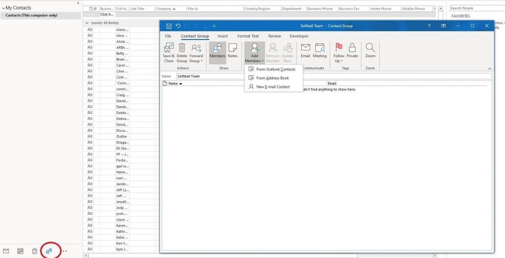Open the Format Text tab
Viewport: 505px width, 258px height.
[248, 36]
